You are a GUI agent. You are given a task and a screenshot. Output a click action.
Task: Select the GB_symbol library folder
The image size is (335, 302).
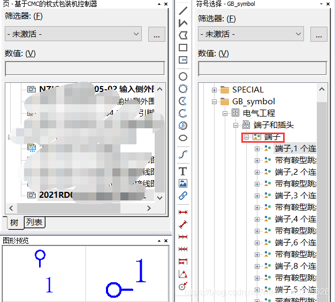click(253, 102)
